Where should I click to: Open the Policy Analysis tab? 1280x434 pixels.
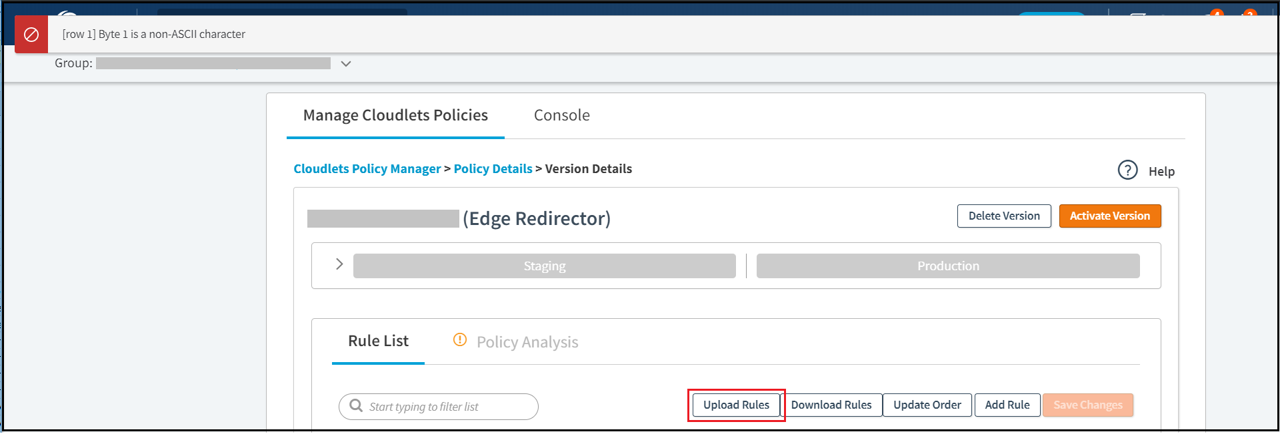[527, 342]
